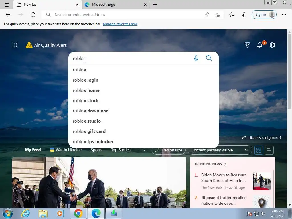Viewport: 292px width, 219px height.
Task: Open the Biden red carpet trending thumbnail
Action: tap(262, 181)
